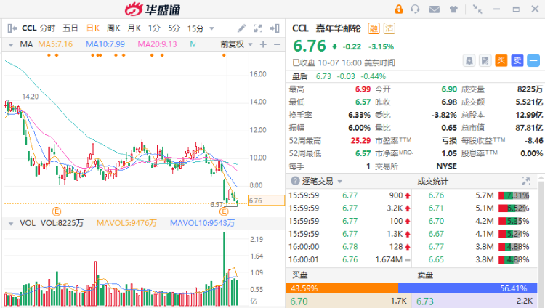This screenshot has height=308, width=545.
Task: Click the MA10:7.99 indicator label
Action: click(x=105, y=44)
